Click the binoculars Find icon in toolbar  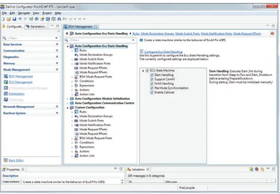tap(59, 19)
